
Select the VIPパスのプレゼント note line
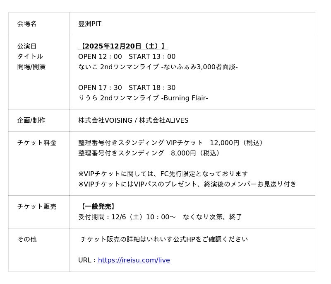pyautogui.click(x=187, y=184)
